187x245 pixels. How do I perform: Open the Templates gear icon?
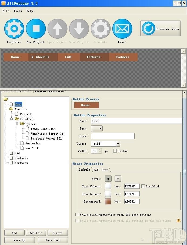click(14, 29)
